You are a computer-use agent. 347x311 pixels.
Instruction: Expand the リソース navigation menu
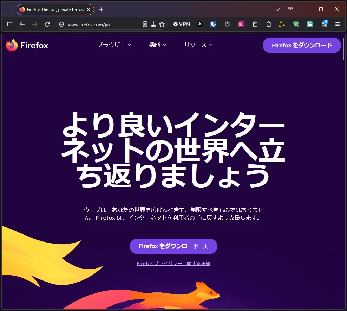[198, 45]
